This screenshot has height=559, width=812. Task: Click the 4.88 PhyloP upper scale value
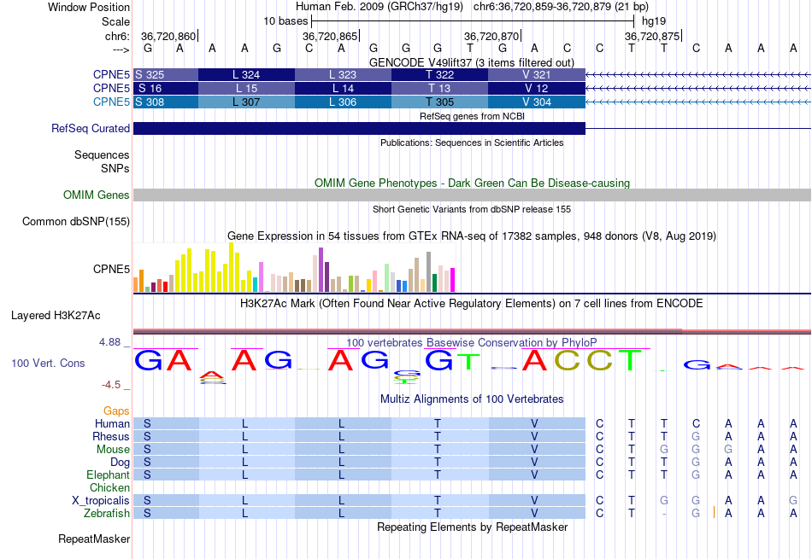tap(109, 342)
